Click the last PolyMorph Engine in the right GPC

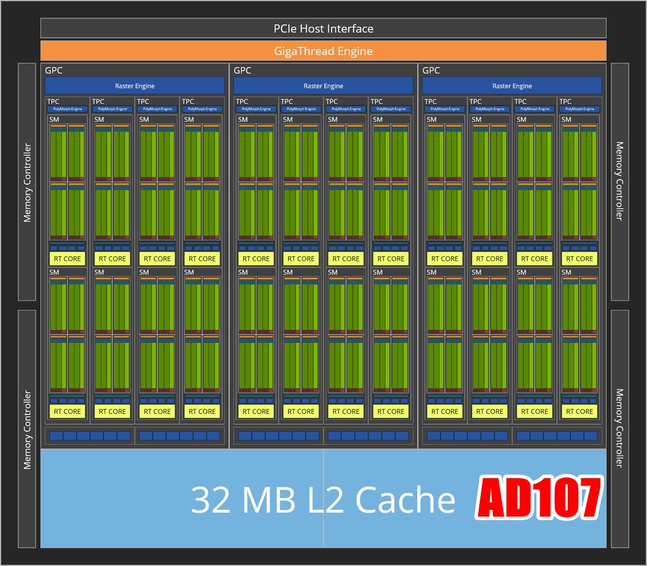pyautogui.click(x=580, y=109)
